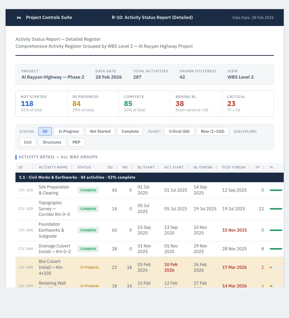Sort by Fcst Finish column icon
Viewport: 289px width, 318px height.
click(249, 167)
